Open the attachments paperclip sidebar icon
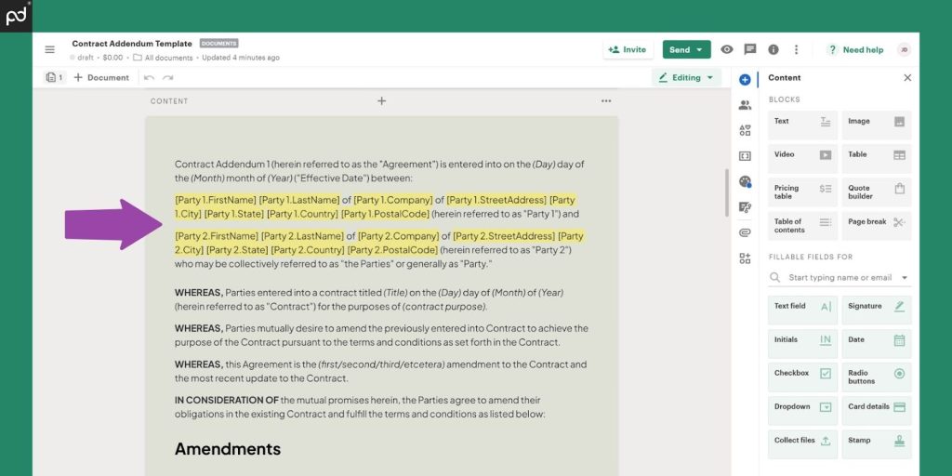 coord(745,232)
